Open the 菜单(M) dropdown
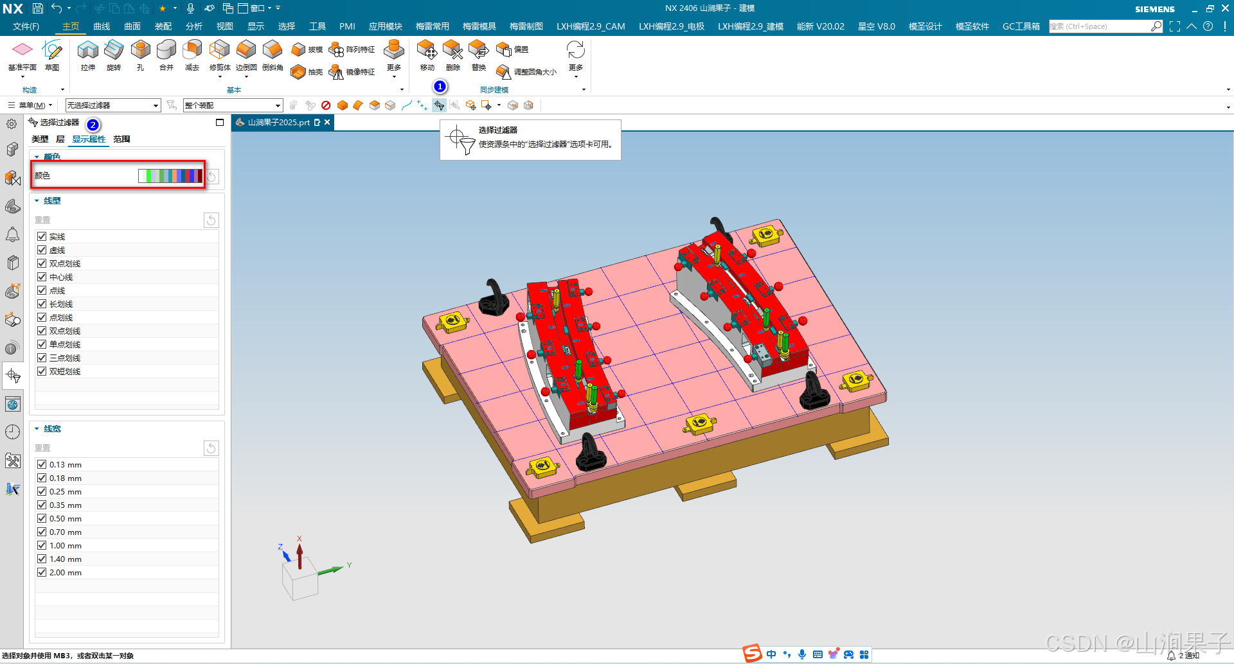Image resolution: width=1234 pixels, height=664 pixels. (29, 105)
